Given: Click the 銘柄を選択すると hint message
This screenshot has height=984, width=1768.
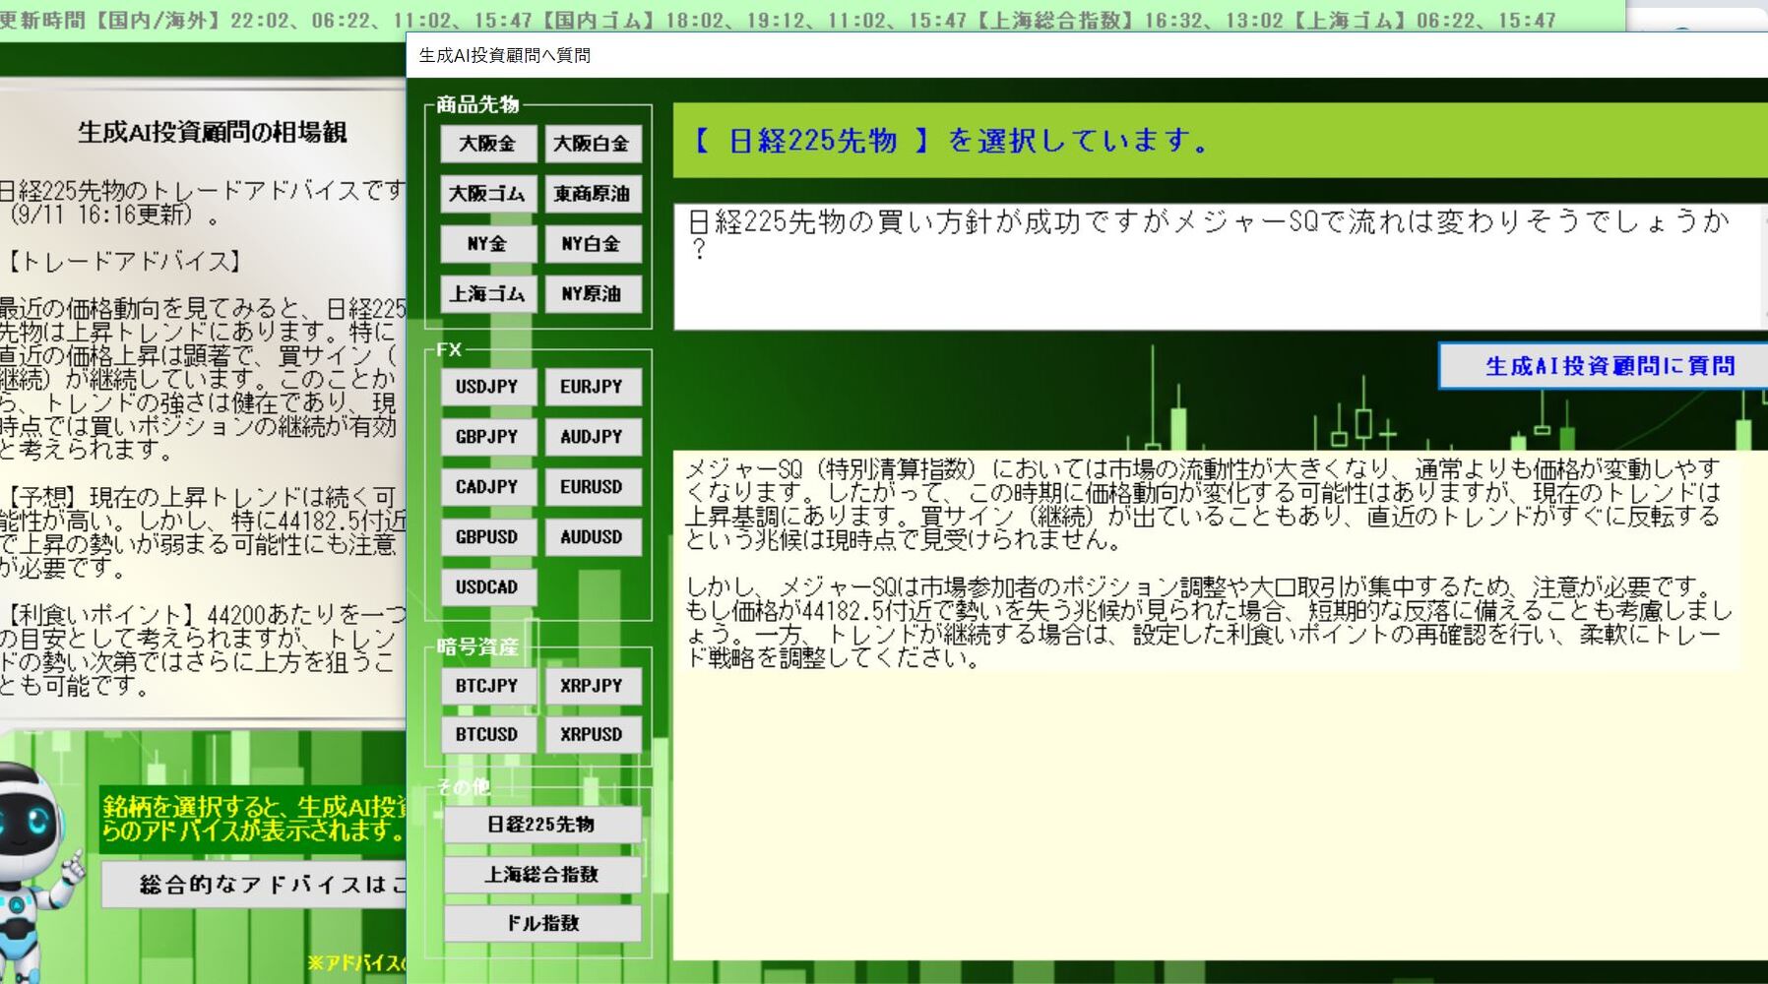Looking at the screenshot, I should 254,819.
